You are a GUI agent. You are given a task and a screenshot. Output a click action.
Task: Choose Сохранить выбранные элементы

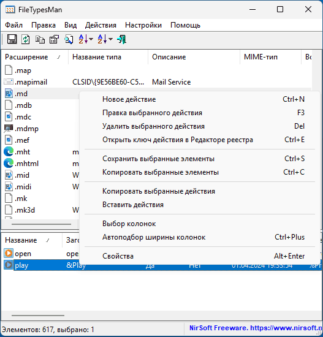point(200,159)
